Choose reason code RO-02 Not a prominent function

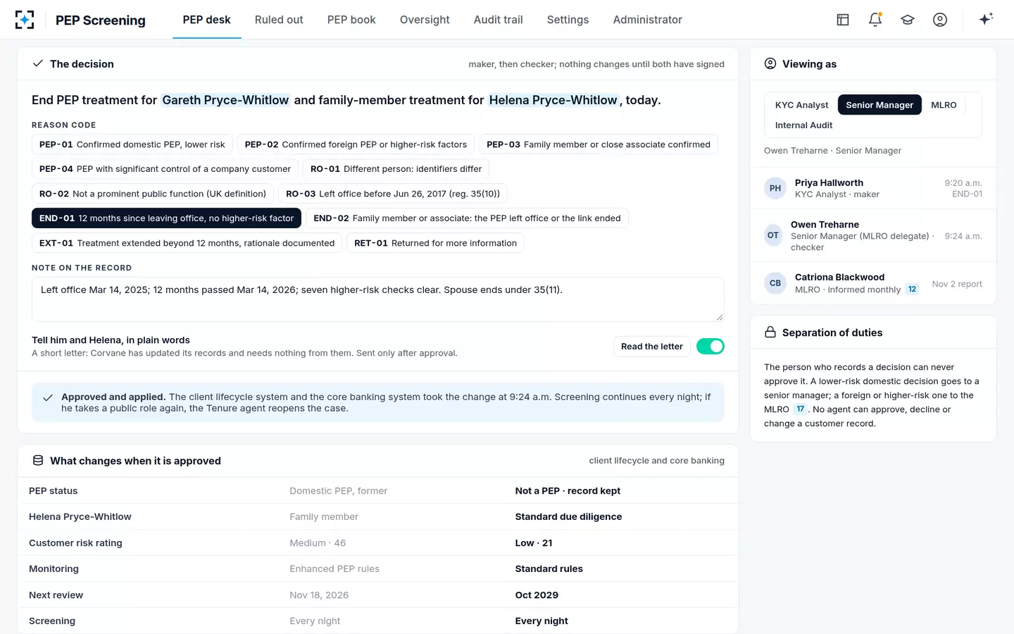click(153, 194)
